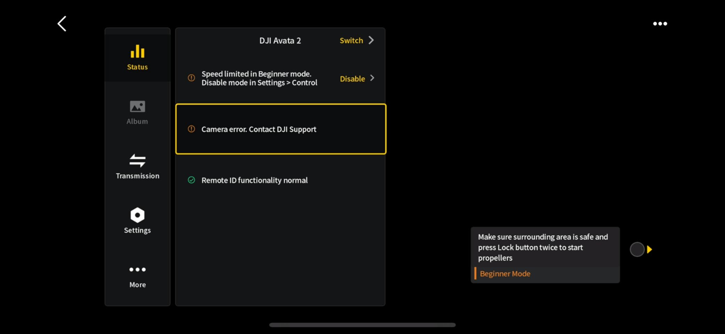Viewport: 725px width, 334px height.
Task: Switch to the Transmission tab label
Action: pos(138,176)
